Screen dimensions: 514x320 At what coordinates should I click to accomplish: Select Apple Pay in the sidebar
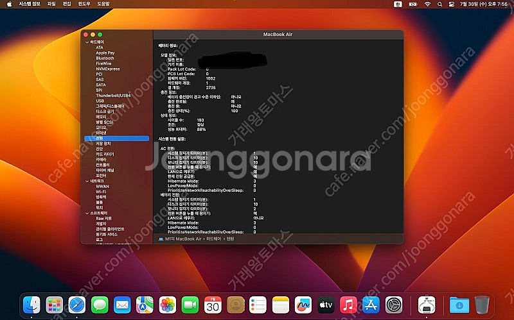[105, 53]
